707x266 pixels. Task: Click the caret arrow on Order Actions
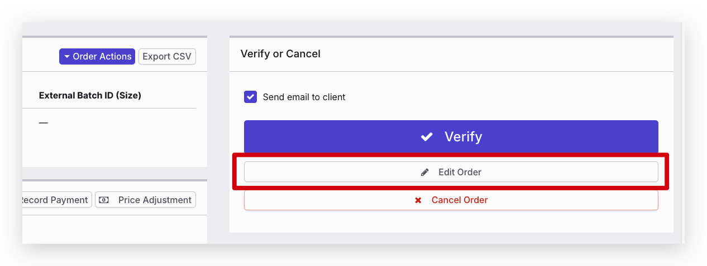click(x=66, y=57)
